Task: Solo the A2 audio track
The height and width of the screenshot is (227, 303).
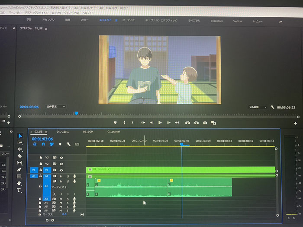Action: click(x=68, y=182)
